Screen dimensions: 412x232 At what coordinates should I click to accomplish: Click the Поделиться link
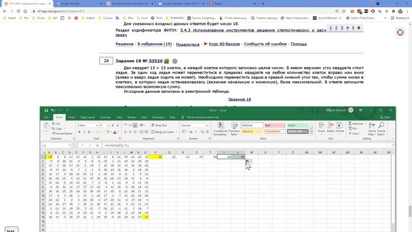[x=187, y=44]
